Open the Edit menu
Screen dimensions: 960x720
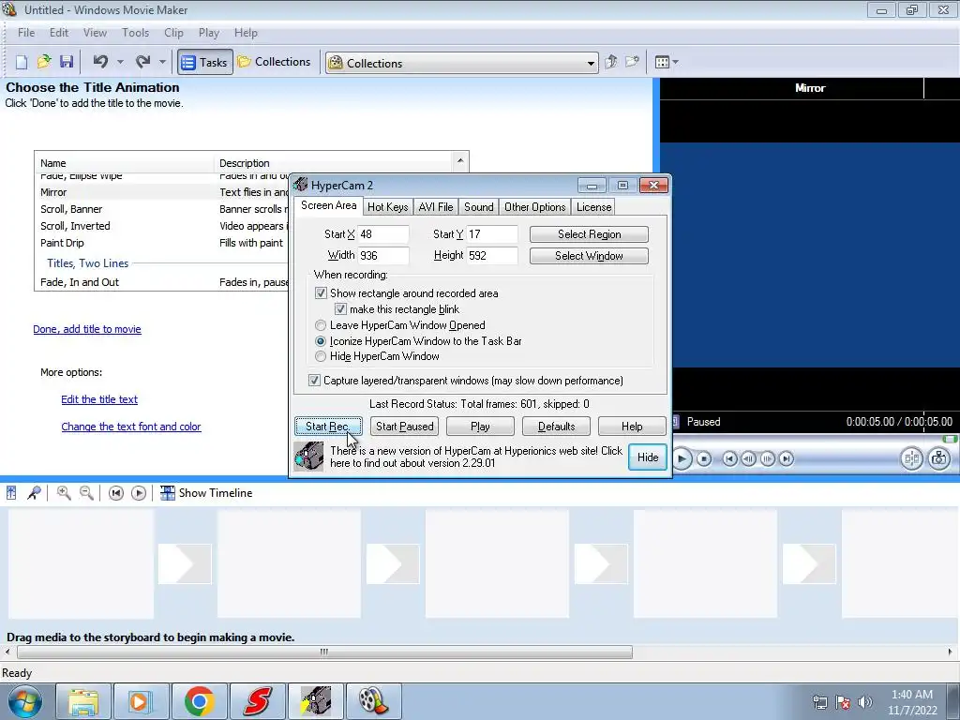(59, 33)
